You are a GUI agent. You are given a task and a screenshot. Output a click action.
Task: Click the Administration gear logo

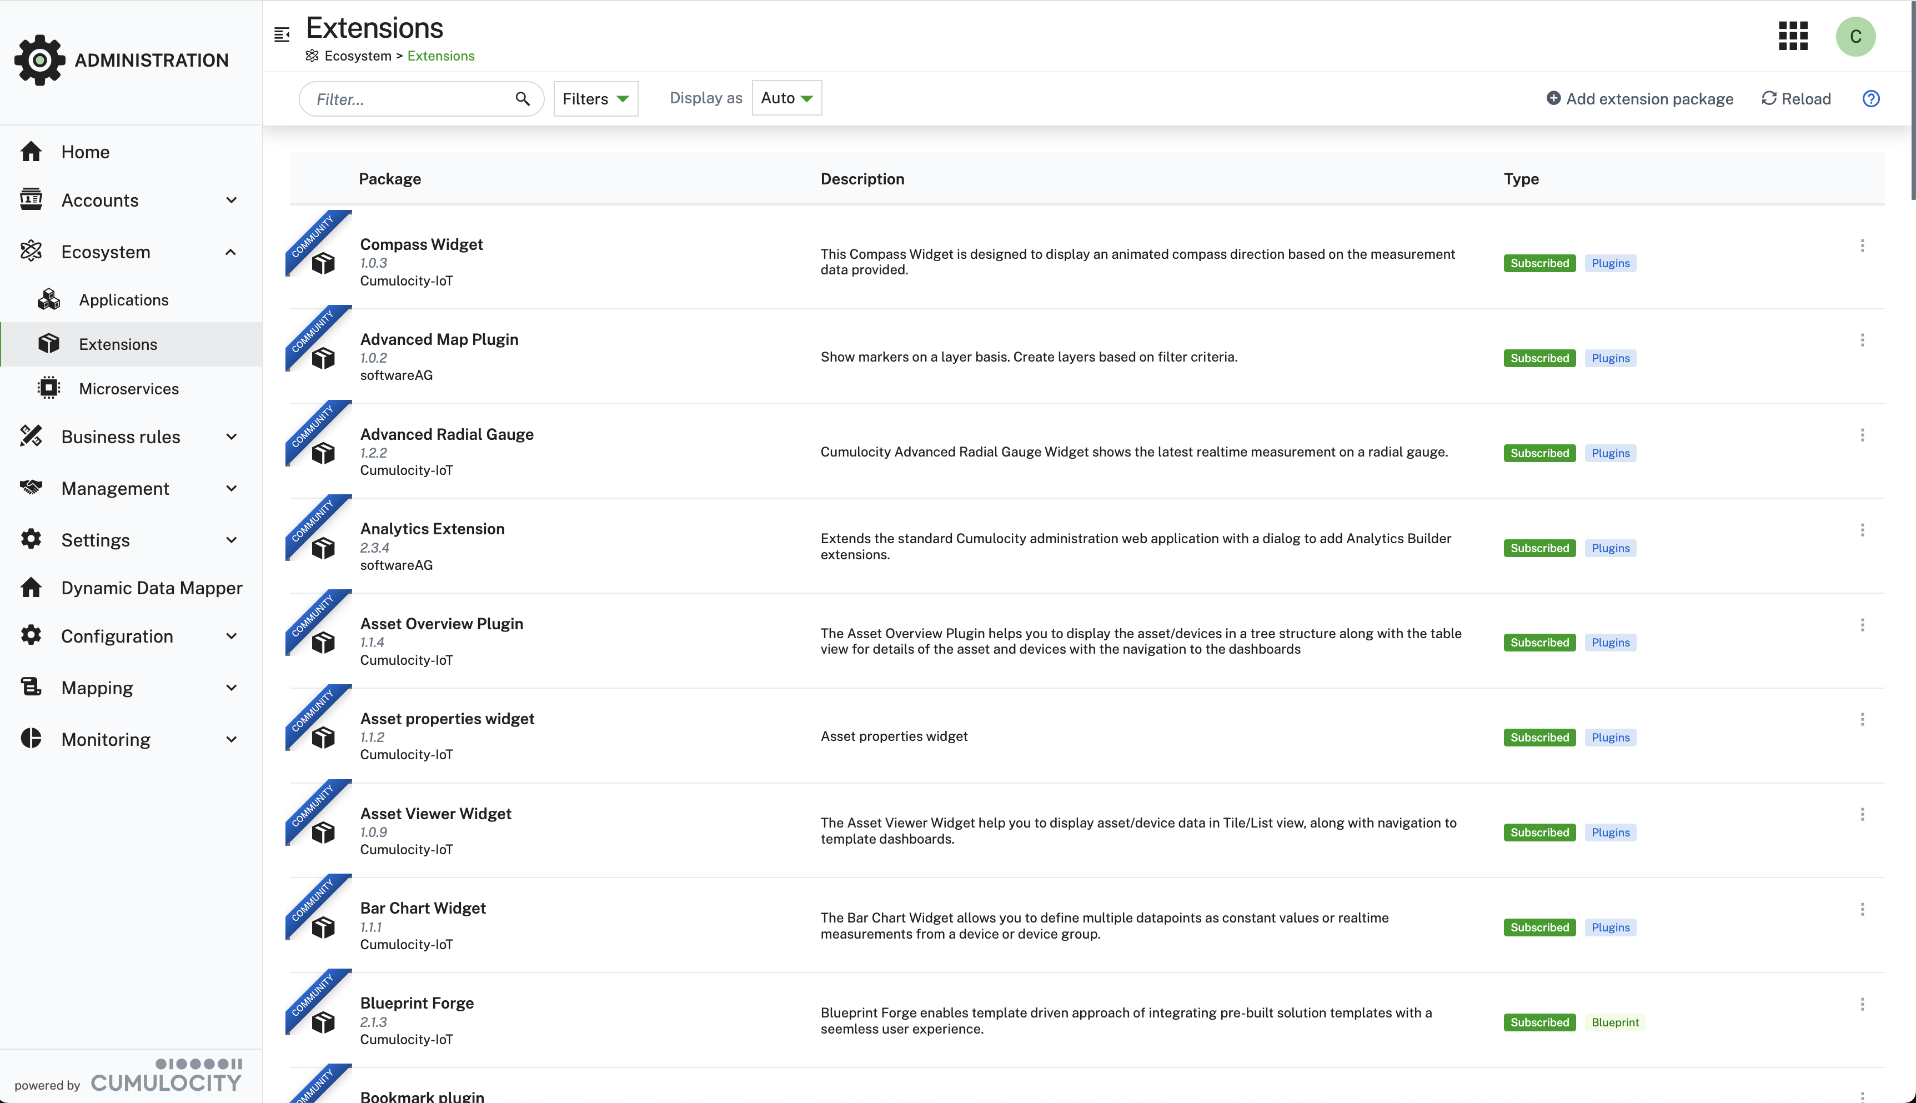click(x=39, y=60)
